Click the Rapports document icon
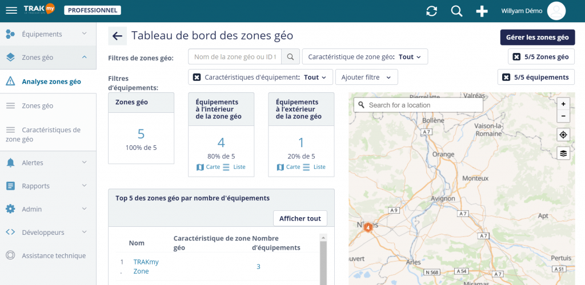Image resolution: width=585 pixels, height=285 pixels. (10, 186)
